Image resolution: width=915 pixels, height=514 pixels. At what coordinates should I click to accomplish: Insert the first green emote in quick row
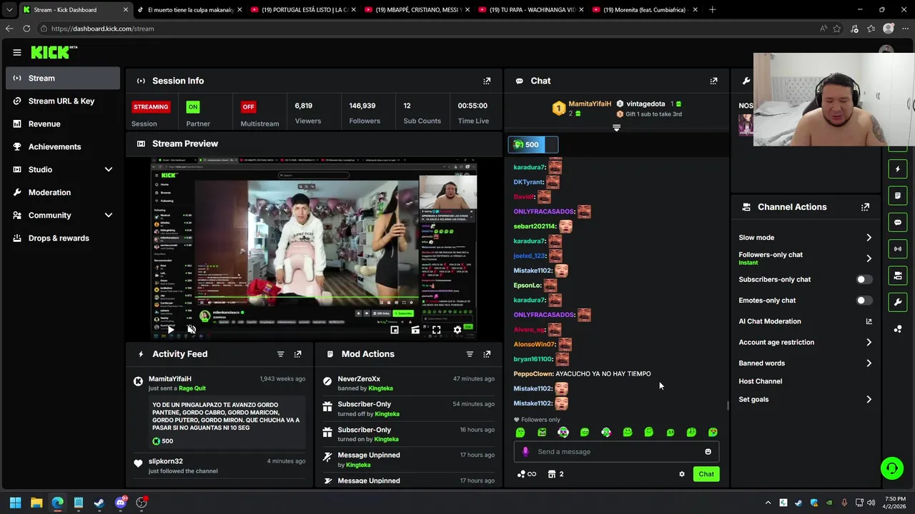point(520,432)
